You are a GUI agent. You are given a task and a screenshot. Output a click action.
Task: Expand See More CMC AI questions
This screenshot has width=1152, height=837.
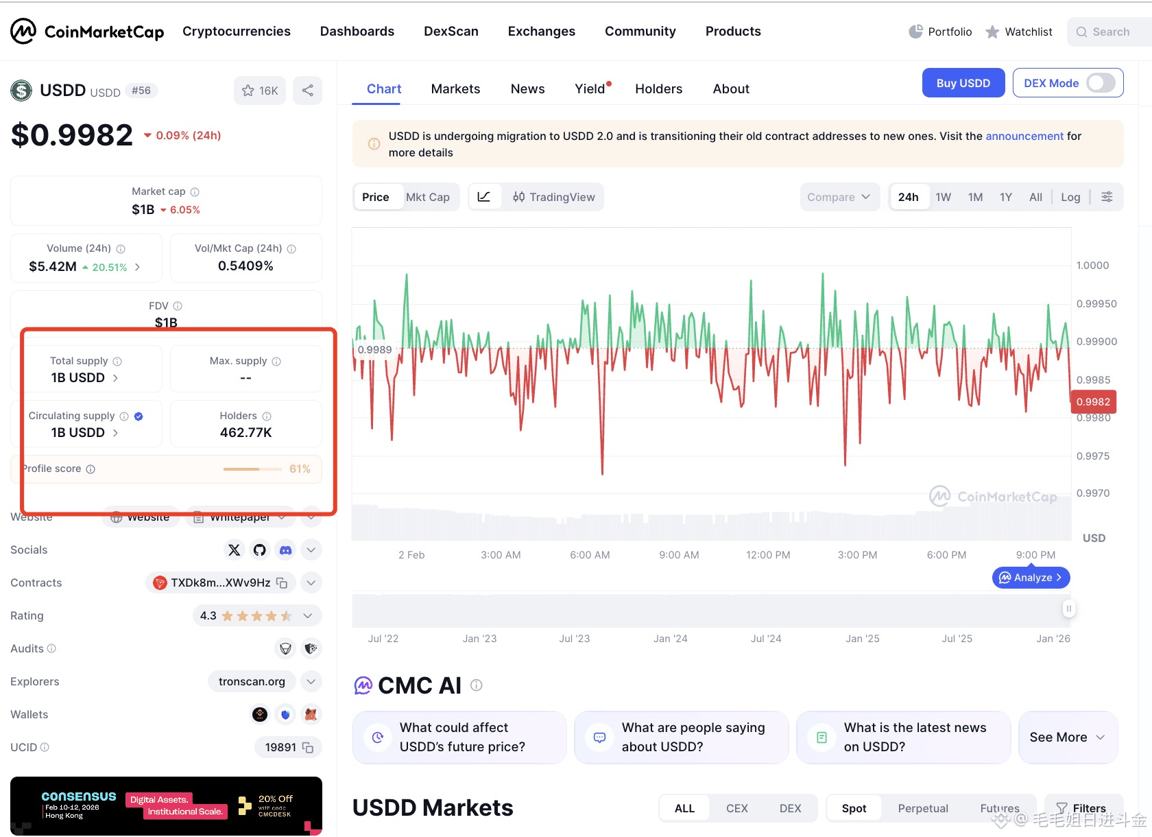[1068, 738]
